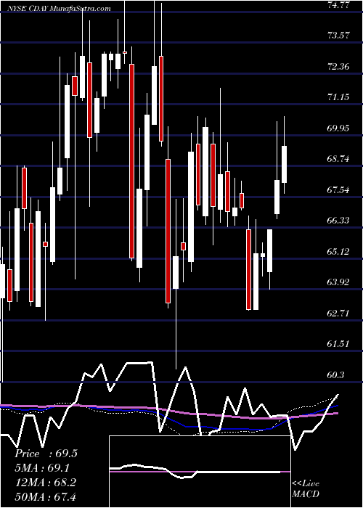Click the <<Live MACD label
The height and width of the screenshot is (508, 363).
[x=306, y=488]
